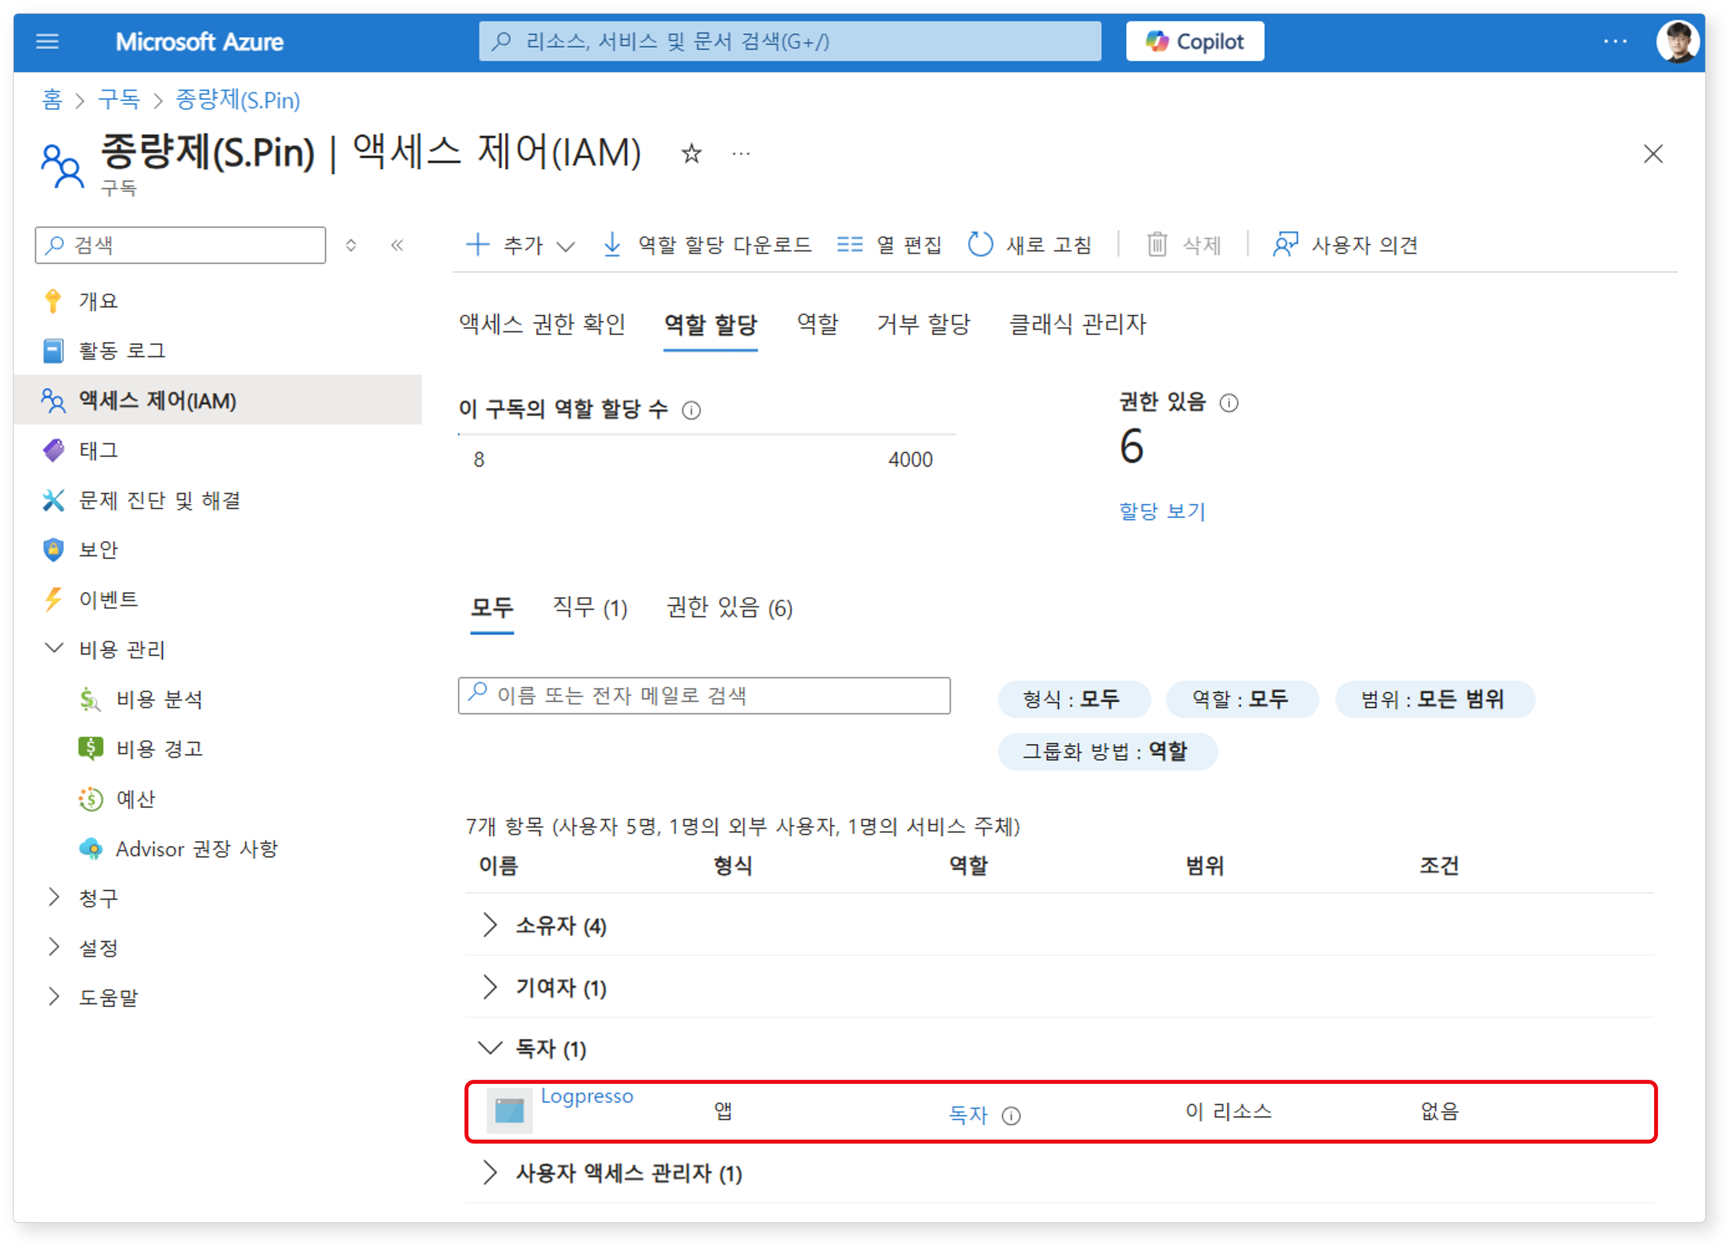This screenshot has height=1250, width=1733.
Task: Switch to 역할 할당 tab
Action: pyautogui.click(x=711, y=325)
